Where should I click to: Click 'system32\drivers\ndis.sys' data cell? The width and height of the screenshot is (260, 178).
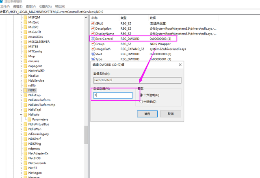168,49
